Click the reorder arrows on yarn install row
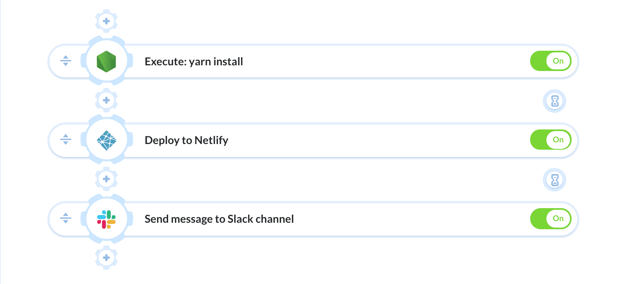Image resolution: width=626 pixels, height=284 pixels. pos(65,61)
